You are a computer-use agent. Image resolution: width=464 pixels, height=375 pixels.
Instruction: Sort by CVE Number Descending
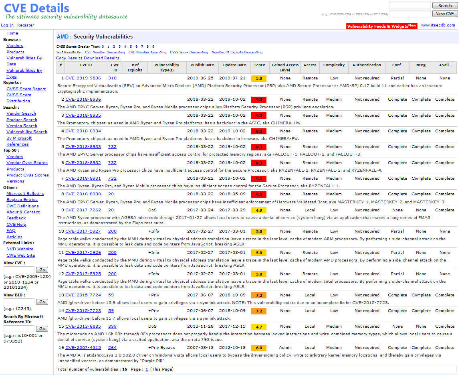(105, 52)
